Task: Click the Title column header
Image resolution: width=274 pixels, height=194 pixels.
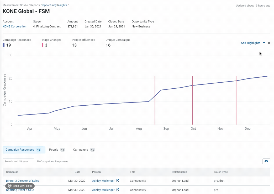Action: pyautogui.click(x=133, y=172)
